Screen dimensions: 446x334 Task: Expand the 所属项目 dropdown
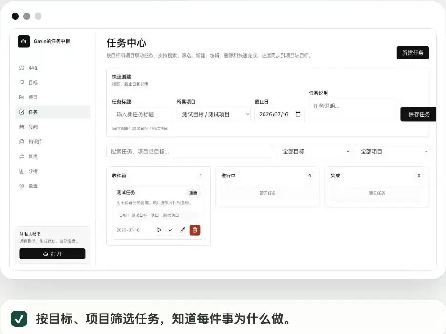[x=213, y=114]
